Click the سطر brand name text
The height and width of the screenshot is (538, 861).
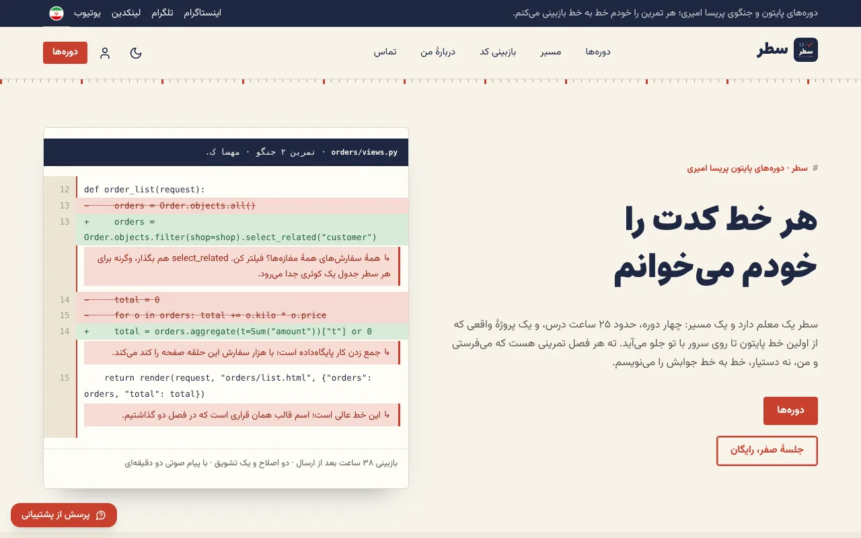pos(772,50)
